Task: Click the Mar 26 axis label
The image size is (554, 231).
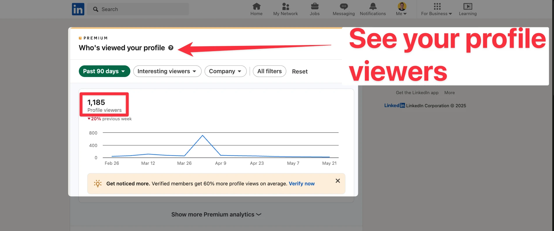Action: [x=184, y=163]
